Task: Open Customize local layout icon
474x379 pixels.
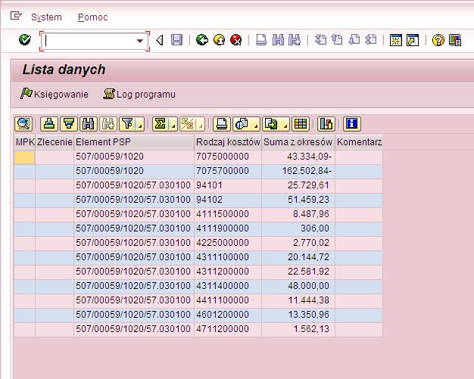Action: click(455, 40)
